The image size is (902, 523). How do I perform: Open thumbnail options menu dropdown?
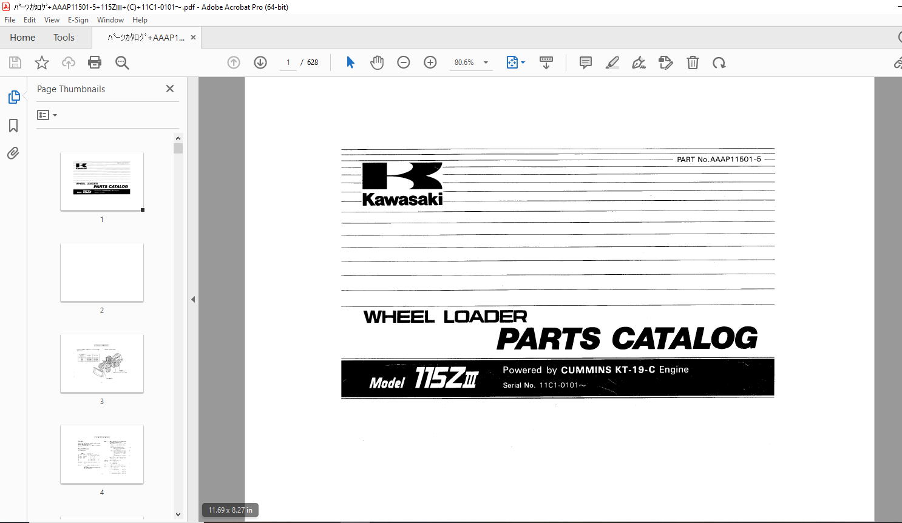(47, 115)
